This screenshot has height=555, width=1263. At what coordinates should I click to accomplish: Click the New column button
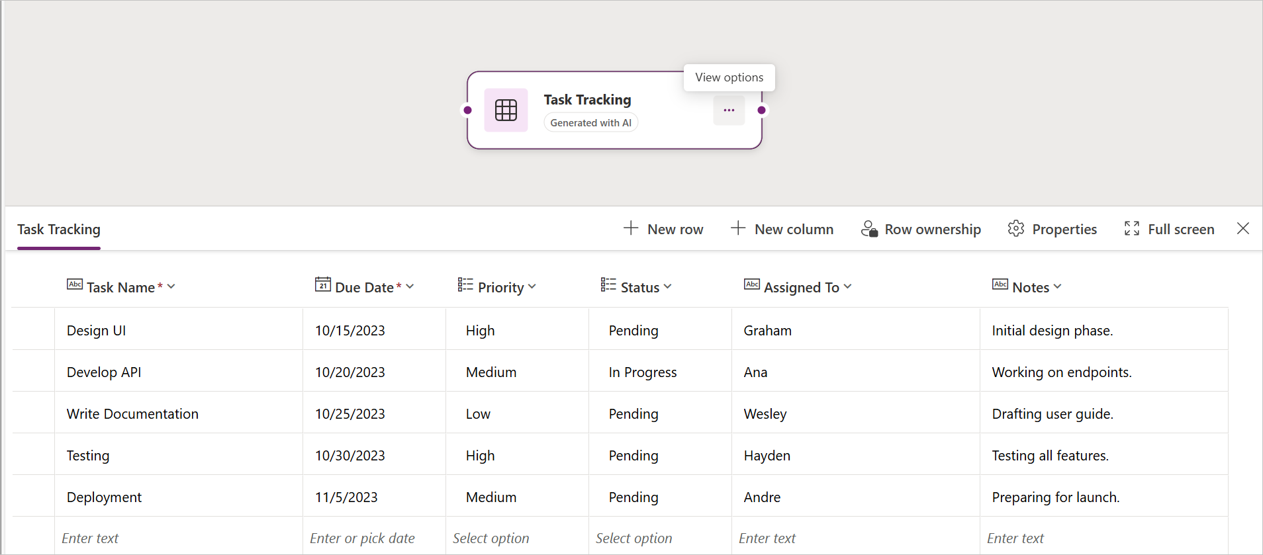[x=782, y=229]
